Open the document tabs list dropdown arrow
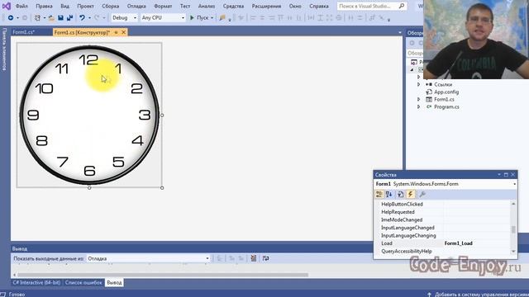 click(400, 33)
